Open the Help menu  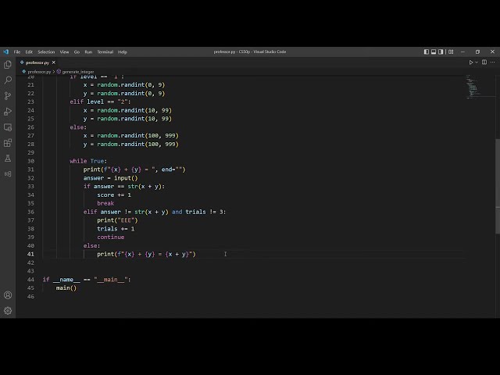123,52
